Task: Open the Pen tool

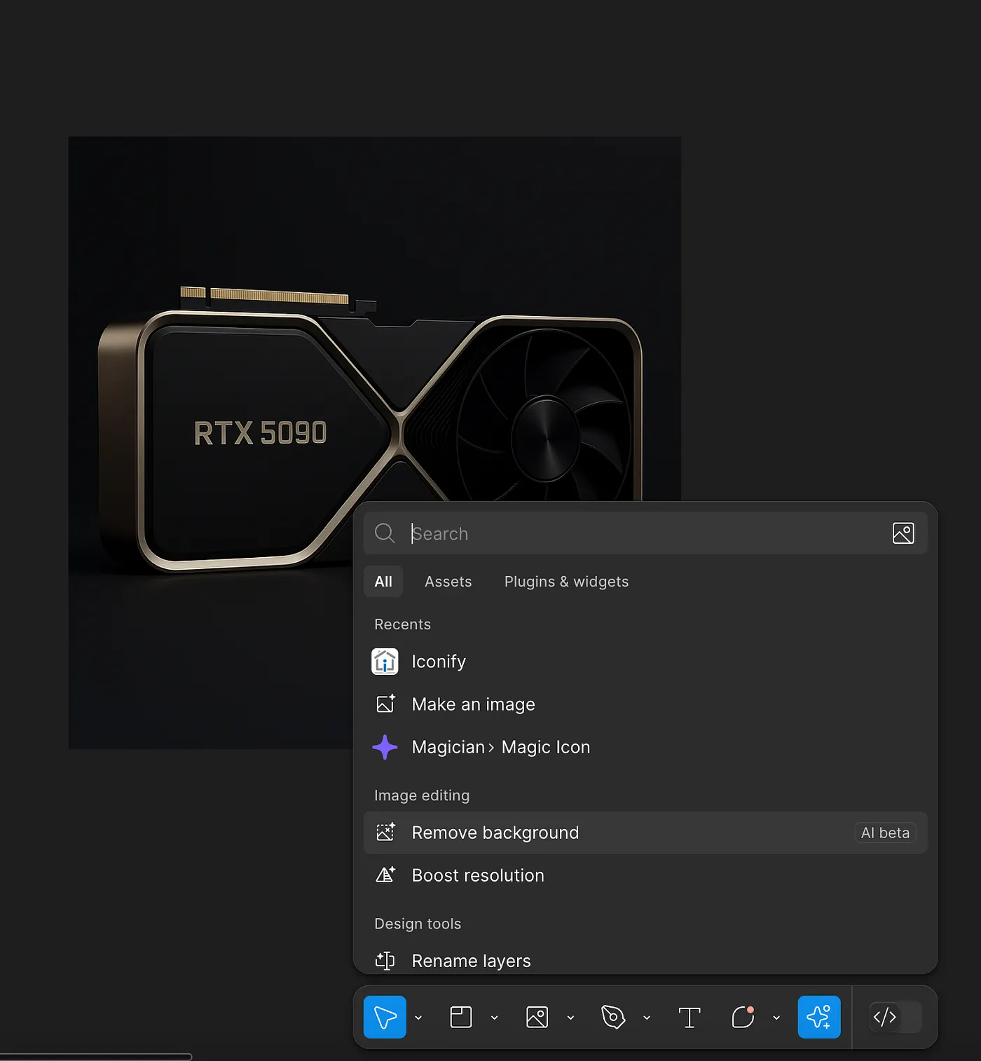Action: (613, 1017)
